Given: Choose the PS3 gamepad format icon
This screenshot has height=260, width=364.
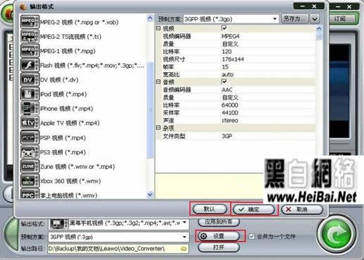Looking at the screenshot, I should click(x=30, y=152).
